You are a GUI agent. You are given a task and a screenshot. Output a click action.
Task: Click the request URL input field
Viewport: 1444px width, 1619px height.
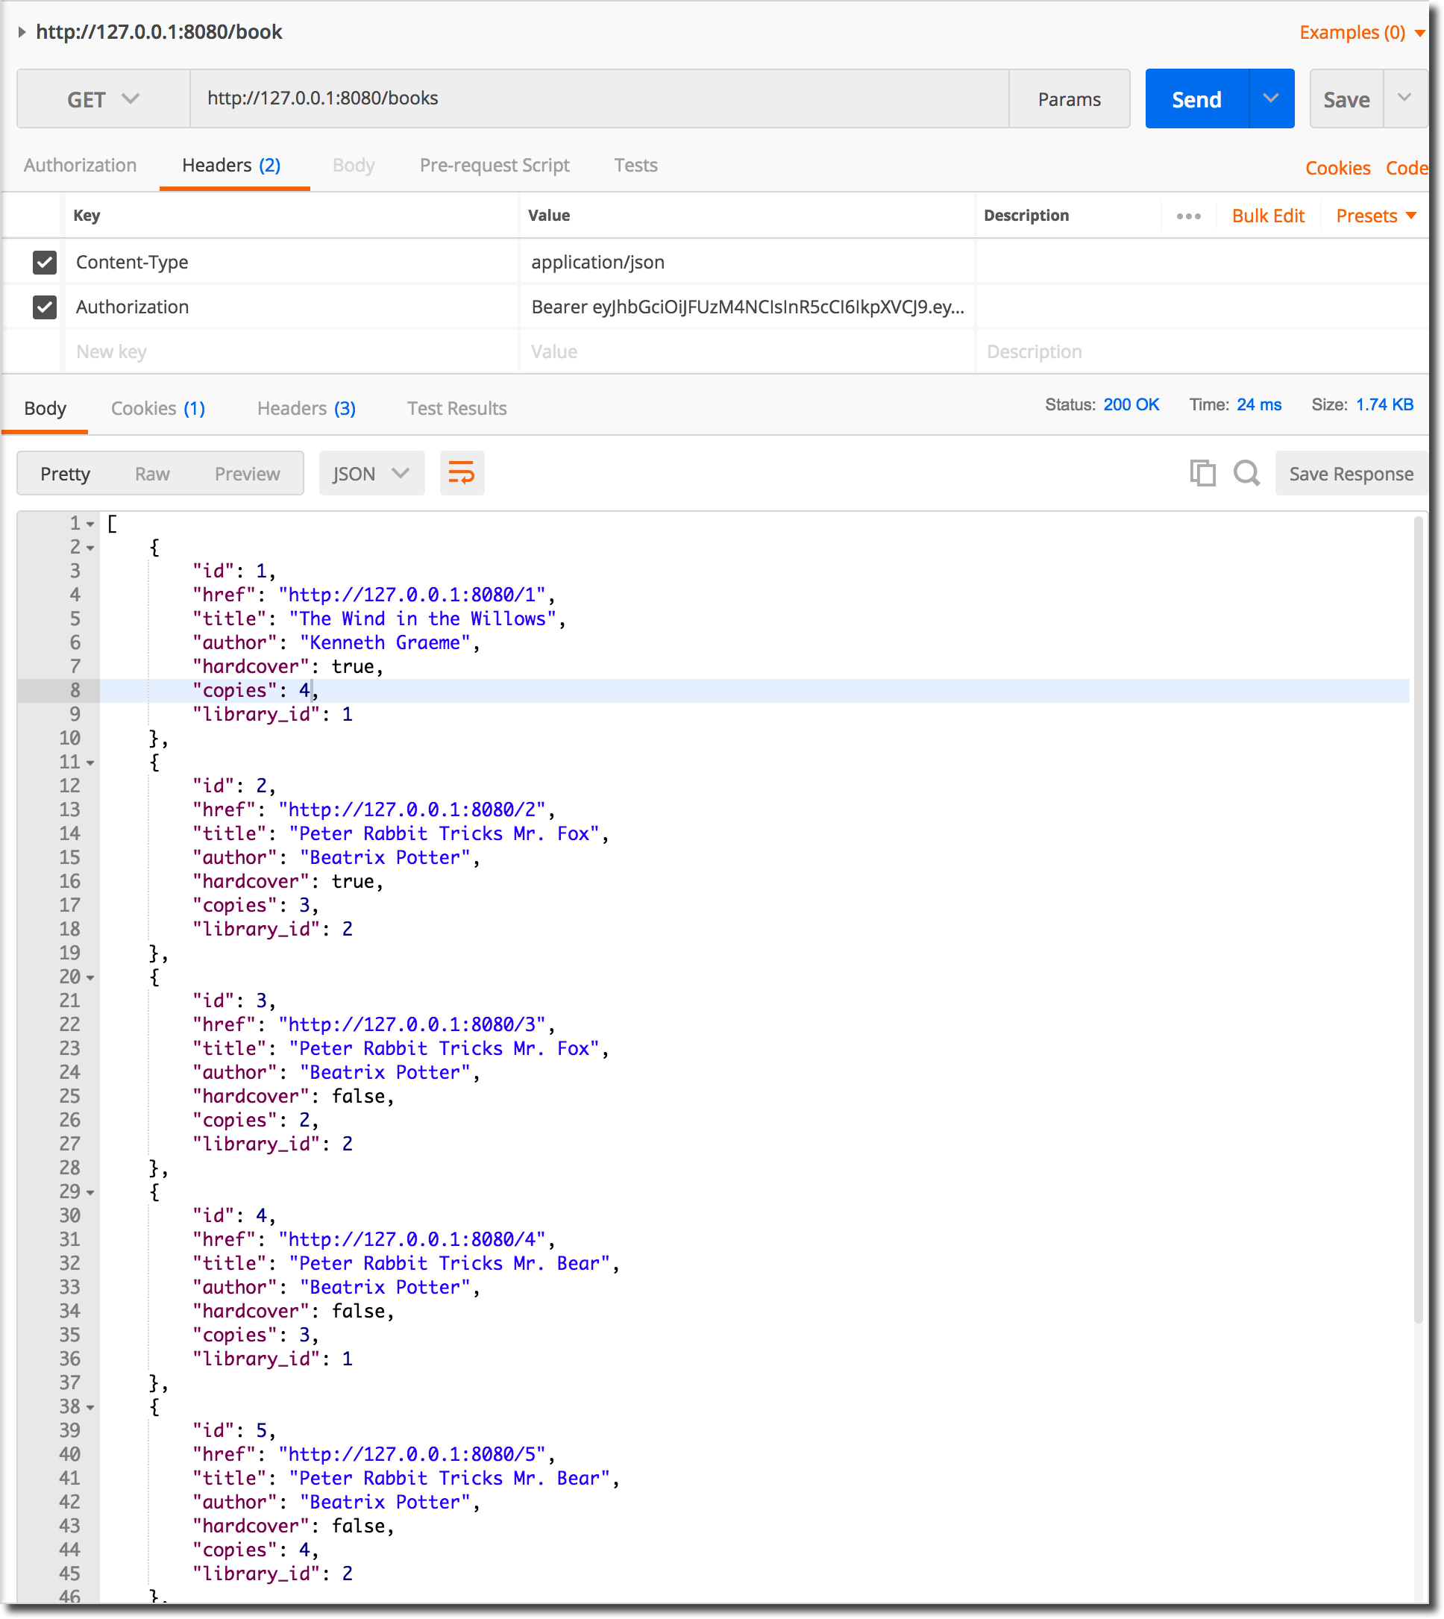(599, 98)
